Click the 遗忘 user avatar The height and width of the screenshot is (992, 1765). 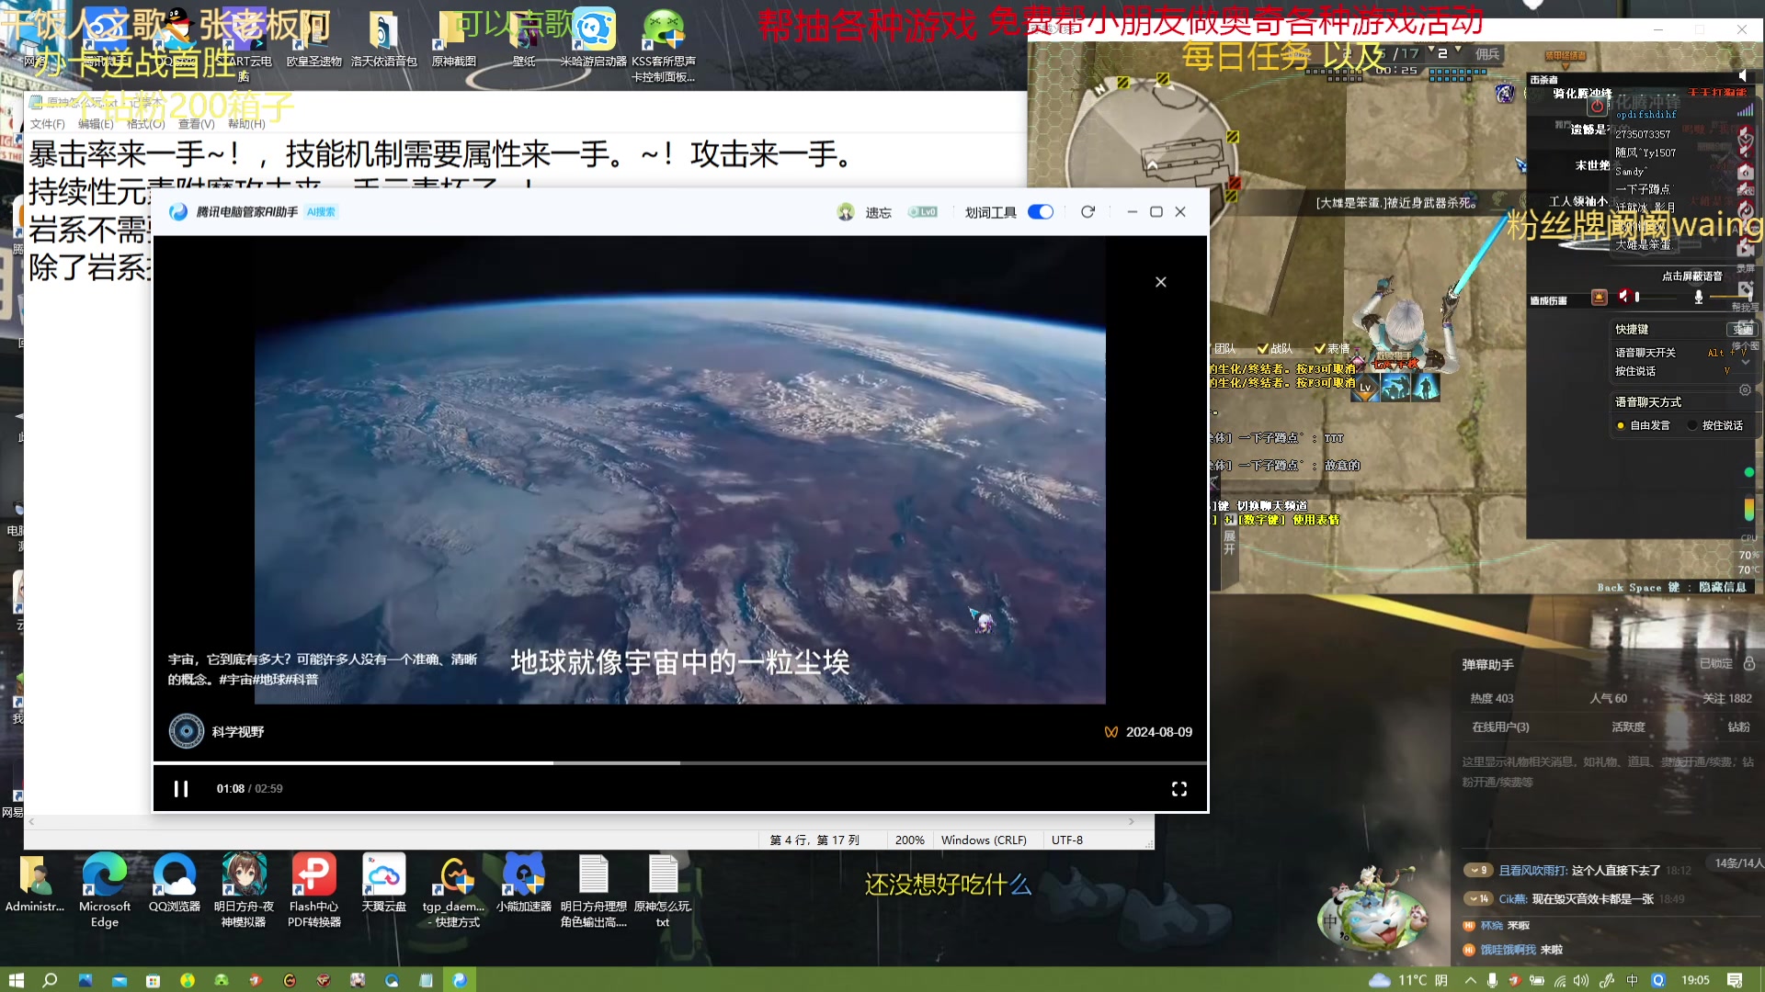pyautogui.click(x=846, y=212)
